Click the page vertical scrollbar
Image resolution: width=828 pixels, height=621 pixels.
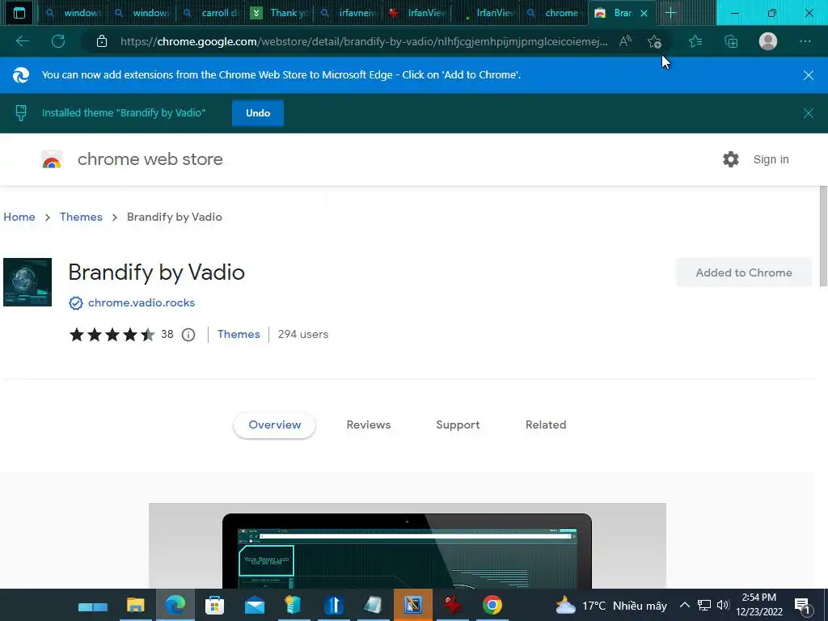tap(823, 237)
